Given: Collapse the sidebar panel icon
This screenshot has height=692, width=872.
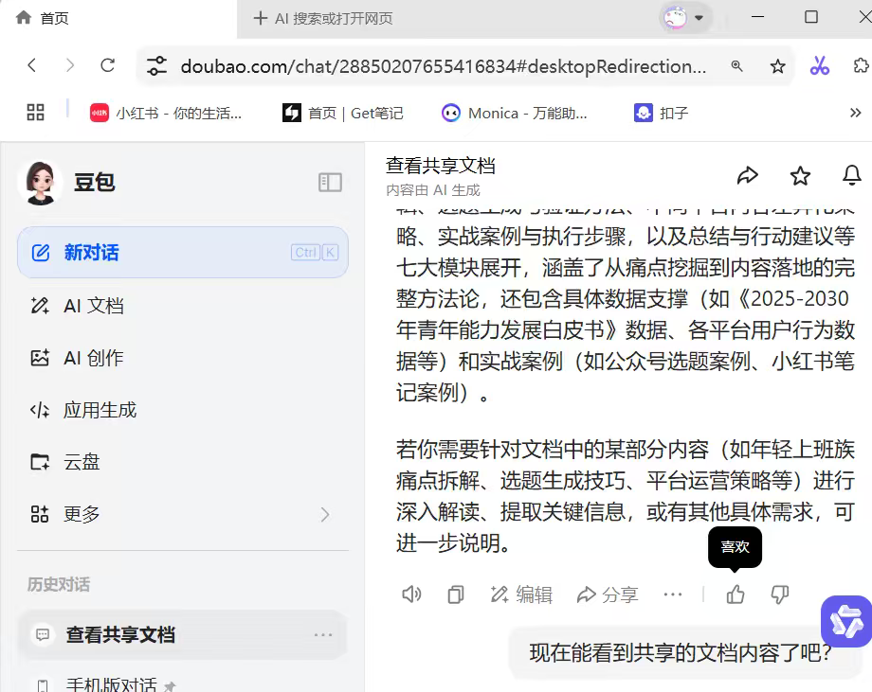Looking at the screenshot, I should point(330,183).
